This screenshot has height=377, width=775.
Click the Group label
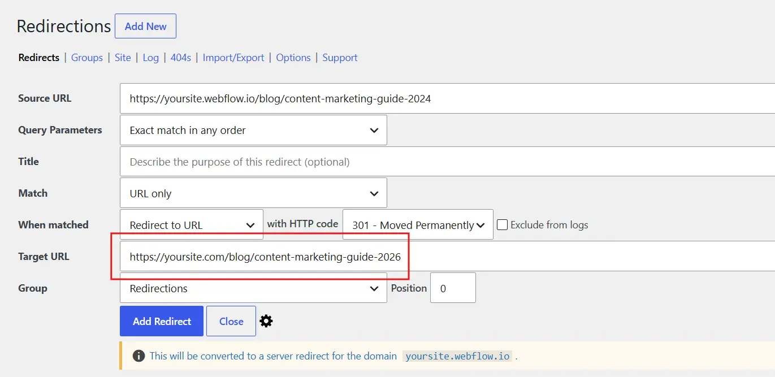[x=33, y=288]
